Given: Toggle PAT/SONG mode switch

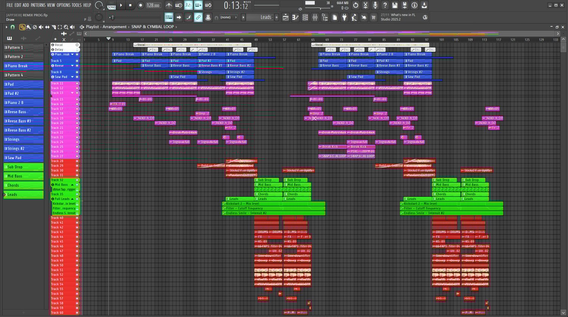Looking at the screenshot, I should 111,5.
